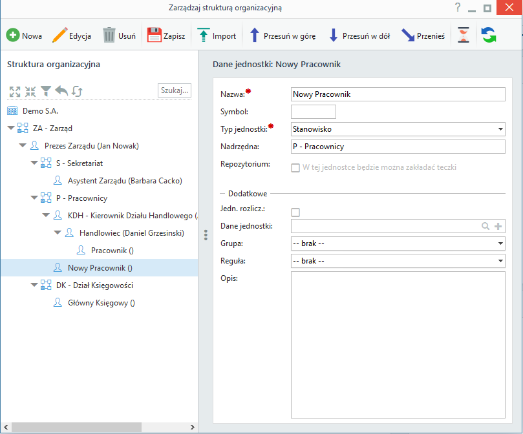Click the Przenieś button label

pos(431,36)
